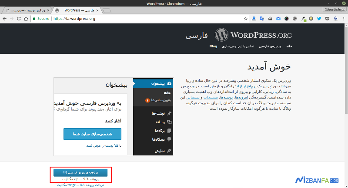Open خانه in the site navigation
Viewport: 348px width, 188px height.
(x=289, y=46)
